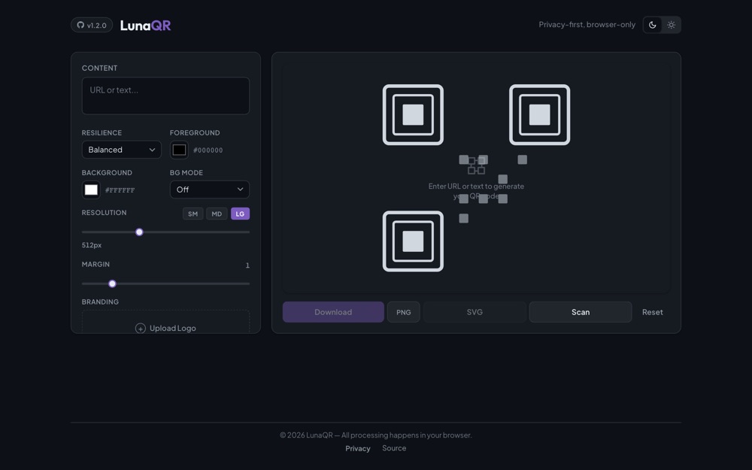Click the Scan button

[581, 312]
